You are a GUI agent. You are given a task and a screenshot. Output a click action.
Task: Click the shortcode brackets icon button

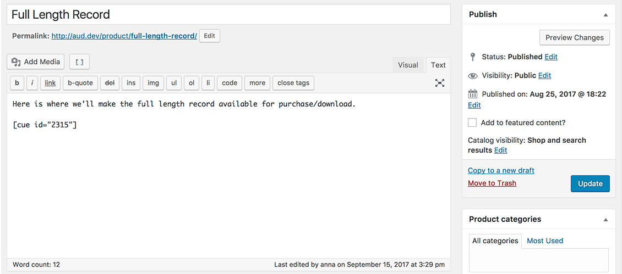click(79, 61)
